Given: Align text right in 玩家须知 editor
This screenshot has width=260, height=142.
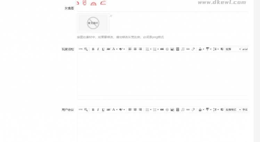Looking at the screenshot, I should [x=140, y=49].
